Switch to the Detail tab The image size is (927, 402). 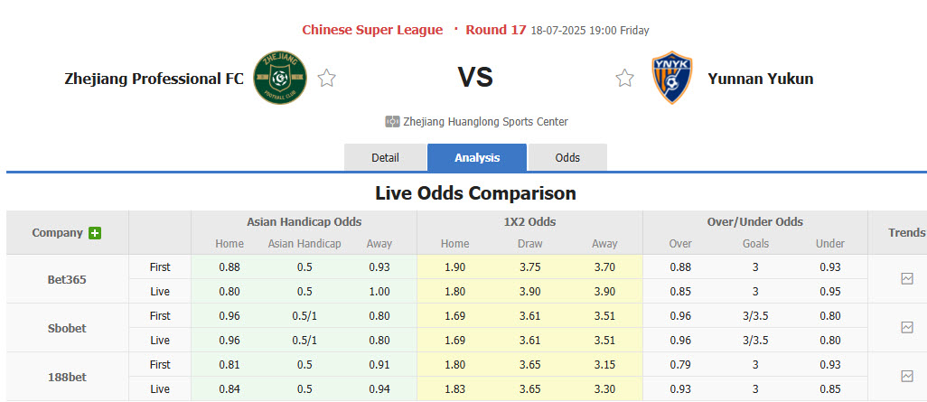pos(385,158)
